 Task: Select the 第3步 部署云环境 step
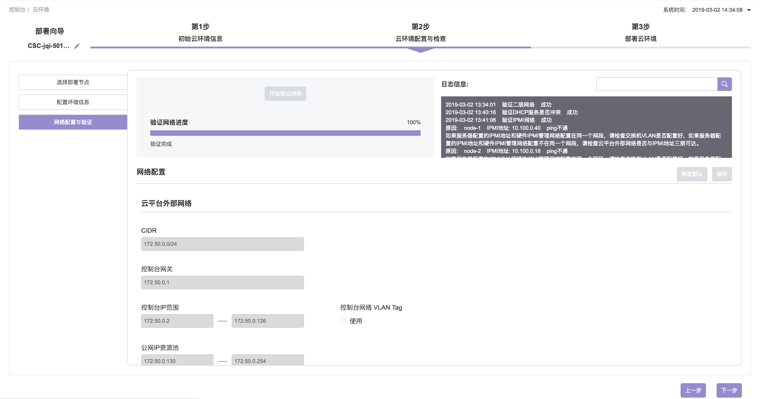641,33
